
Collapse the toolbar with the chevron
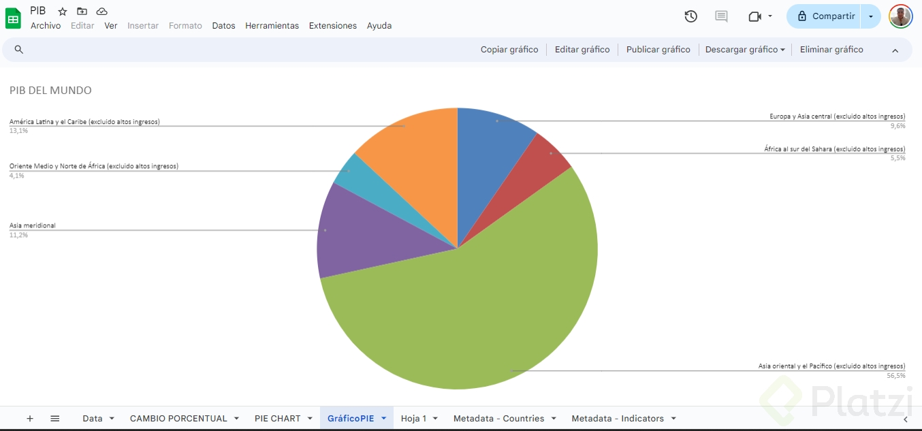(895, 50)
